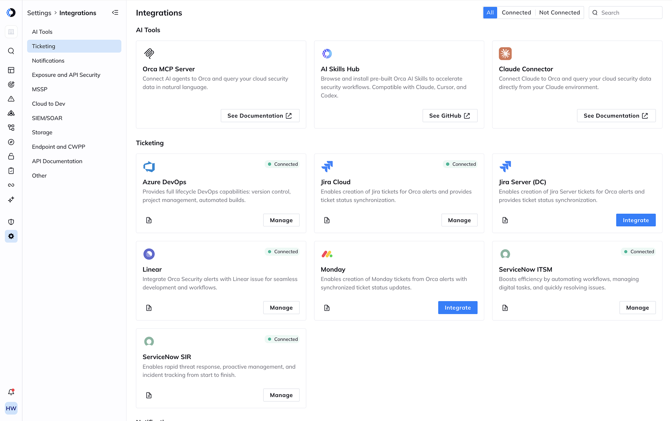Open API Documentation section
The width and height of the screenshot is (672, 421).
coord(74,161)
